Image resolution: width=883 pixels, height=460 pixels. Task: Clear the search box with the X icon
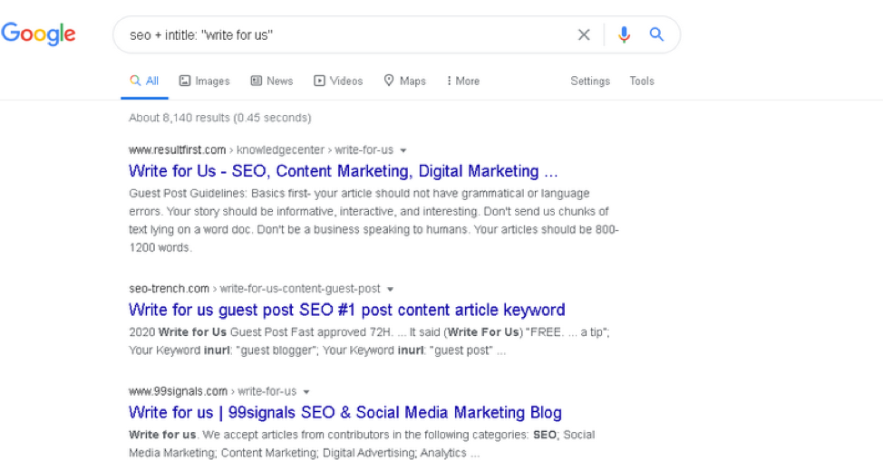click(x=584, y=35)
